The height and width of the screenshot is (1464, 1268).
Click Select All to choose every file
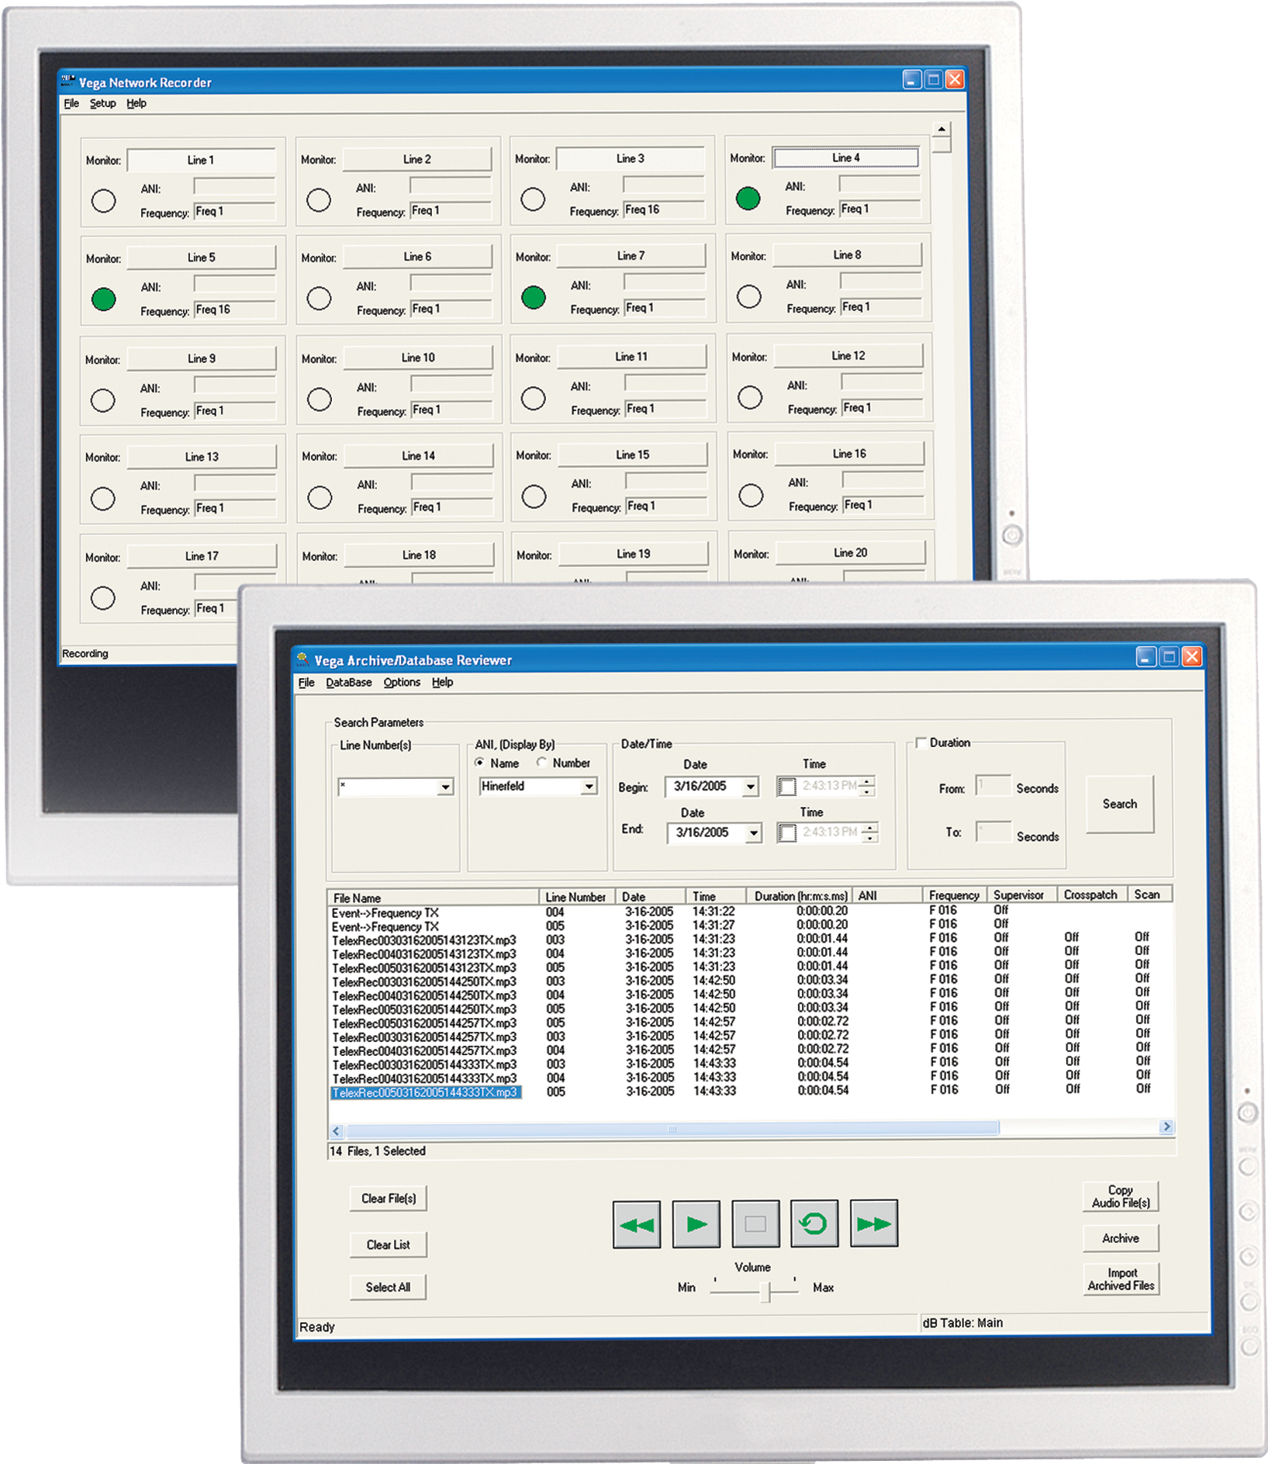pos(388,1286)
